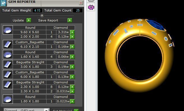
Task: Click baguette icon for 3.00 X 1.80
Action: 8,64
